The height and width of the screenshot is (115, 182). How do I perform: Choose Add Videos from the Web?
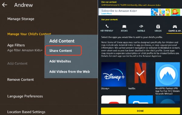click(x=69, y=72)
